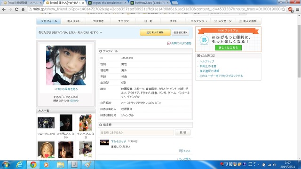Click ほかの写真を見る link

coord(66,89)
